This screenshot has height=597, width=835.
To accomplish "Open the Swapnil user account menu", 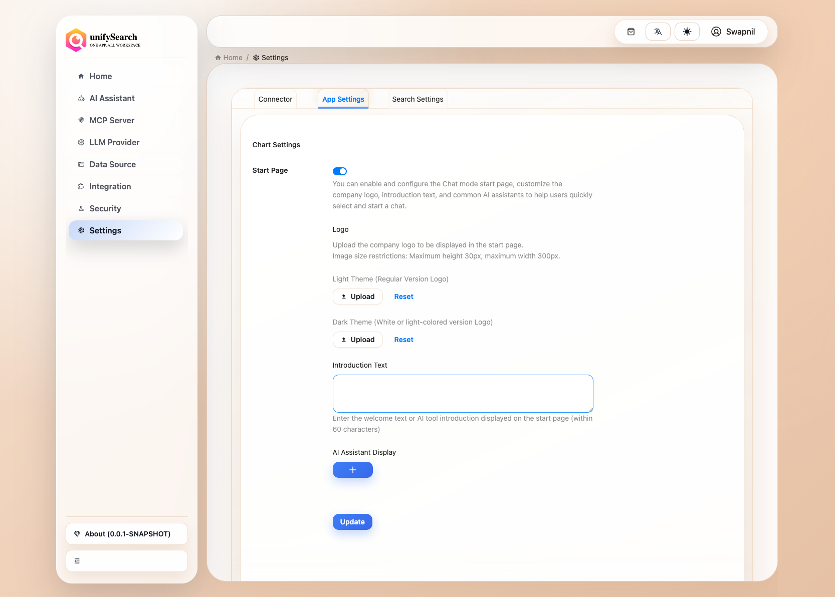I will (x=734, y=32).
